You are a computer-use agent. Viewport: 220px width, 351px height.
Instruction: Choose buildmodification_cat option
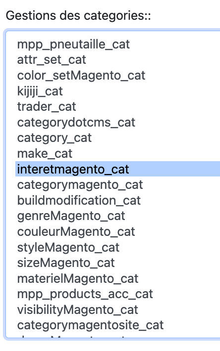pos(118,200)
